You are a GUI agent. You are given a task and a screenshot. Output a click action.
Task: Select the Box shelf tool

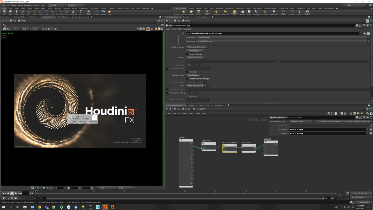tap(4, 12)
